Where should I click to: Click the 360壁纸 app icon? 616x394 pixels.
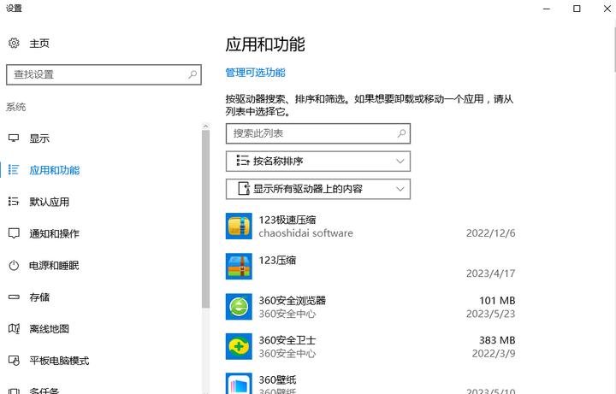(239, 384)
